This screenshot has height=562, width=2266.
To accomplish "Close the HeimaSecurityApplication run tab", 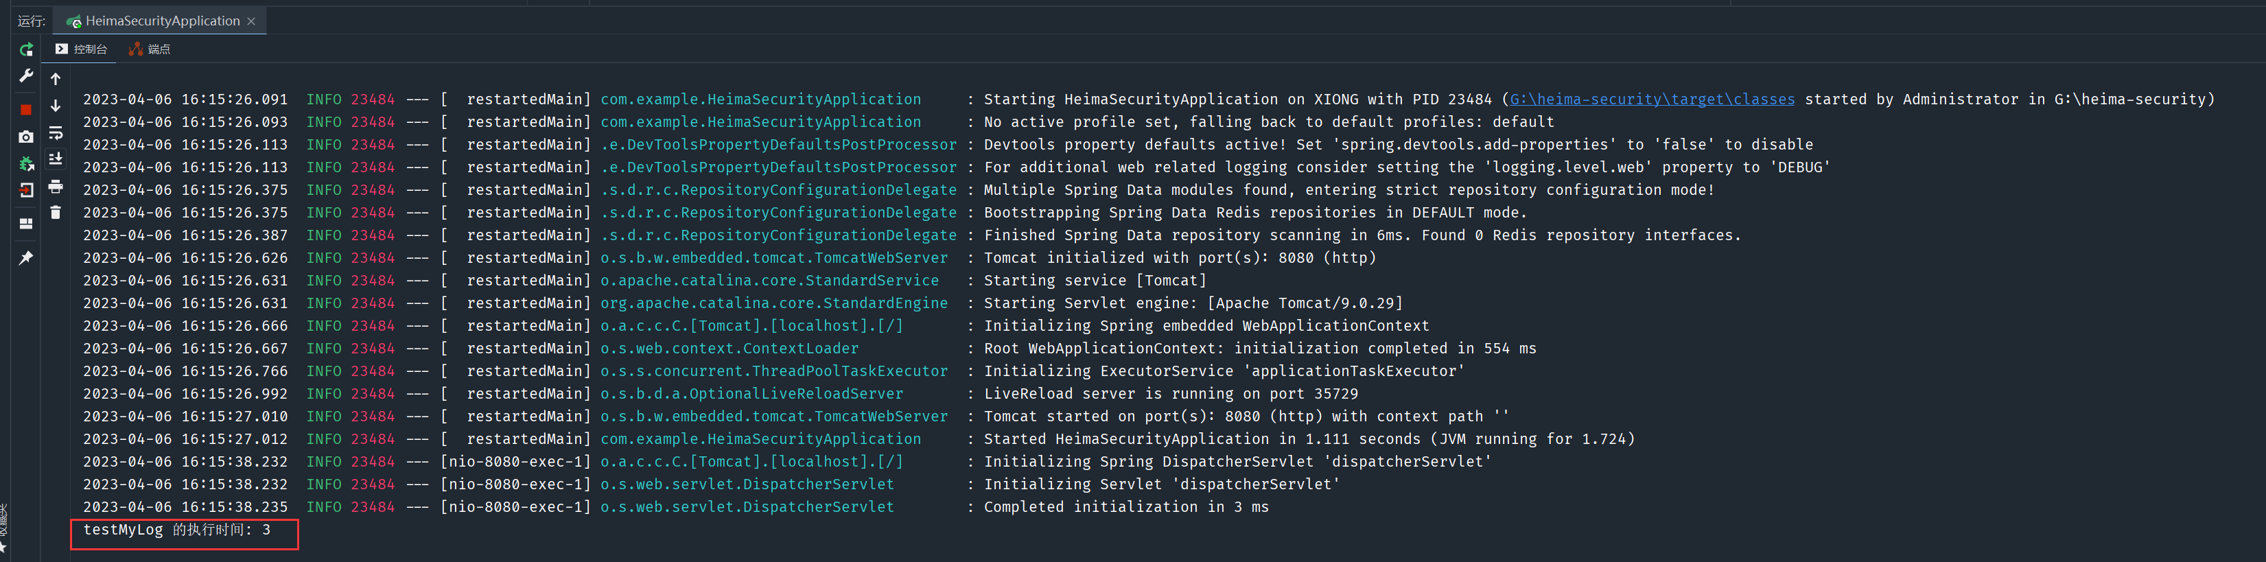I will point(252,21).
